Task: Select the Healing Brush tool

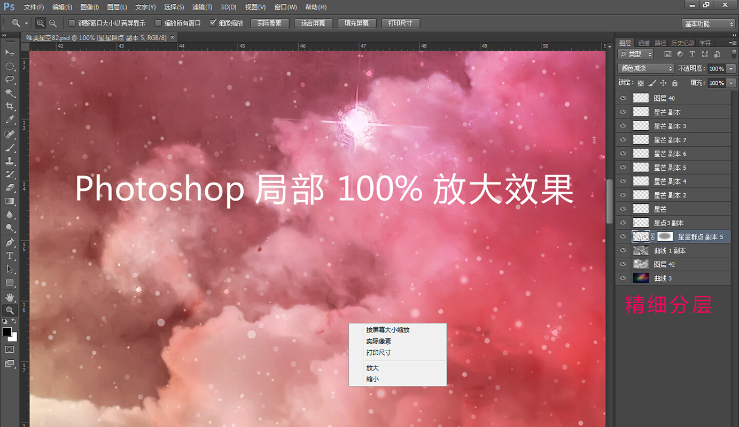Action: (x=10, y=134)
